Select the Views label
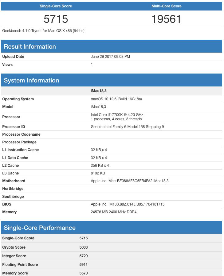This screenshot has height=276, width=224. tap(7, 64)
